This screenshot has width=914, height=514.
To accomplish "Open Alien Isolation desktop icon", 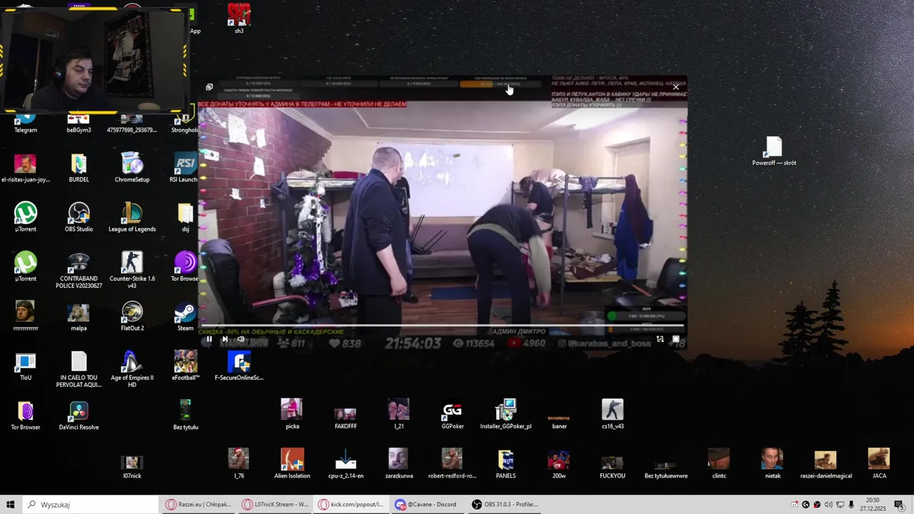I will tap(292, 464).
